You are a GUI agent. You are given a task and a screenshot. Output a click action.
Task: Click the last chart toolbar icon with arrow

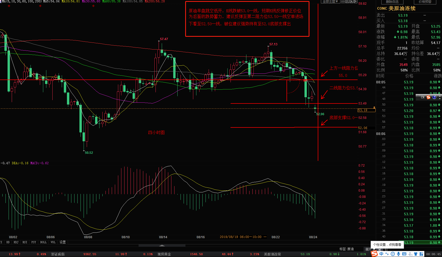tap(355, 2)
